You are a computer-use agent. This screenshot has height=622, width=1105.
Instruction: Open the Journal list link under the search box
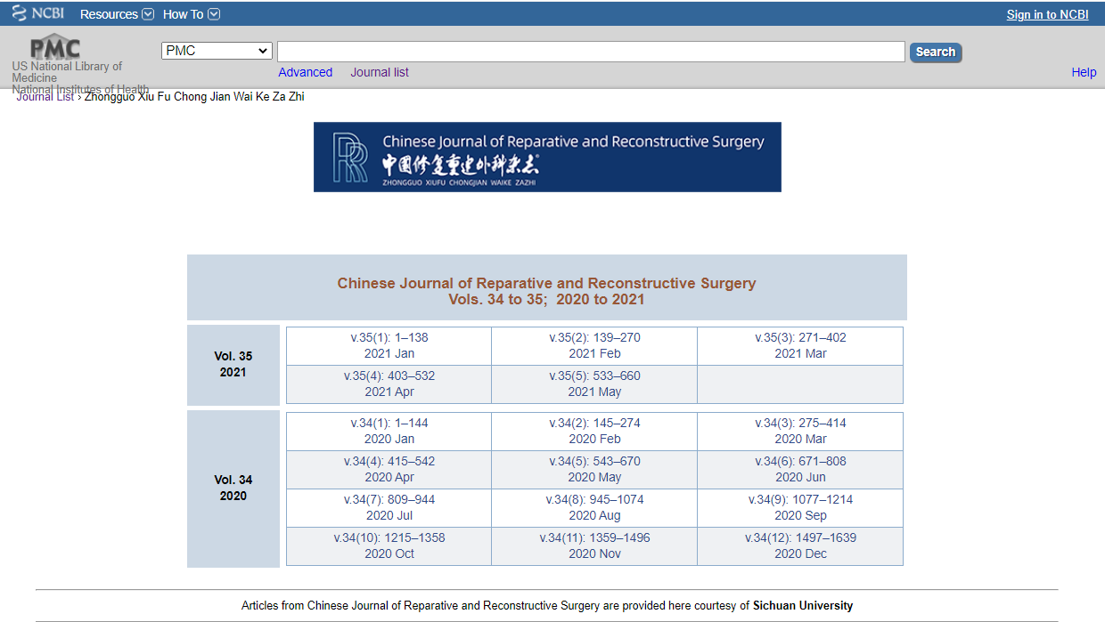pyautogui.click(x=380, y=72)
